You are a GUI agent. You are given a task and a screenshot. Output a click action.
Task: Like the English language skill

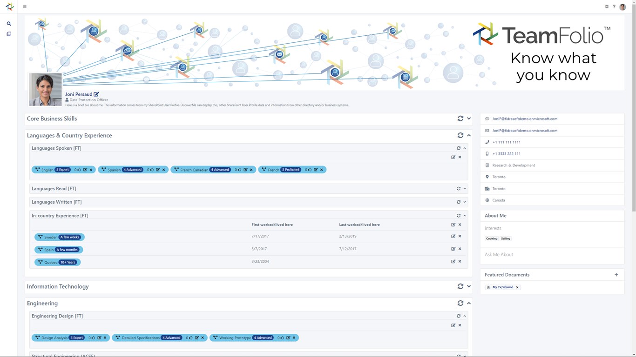(x=79, y=170)
